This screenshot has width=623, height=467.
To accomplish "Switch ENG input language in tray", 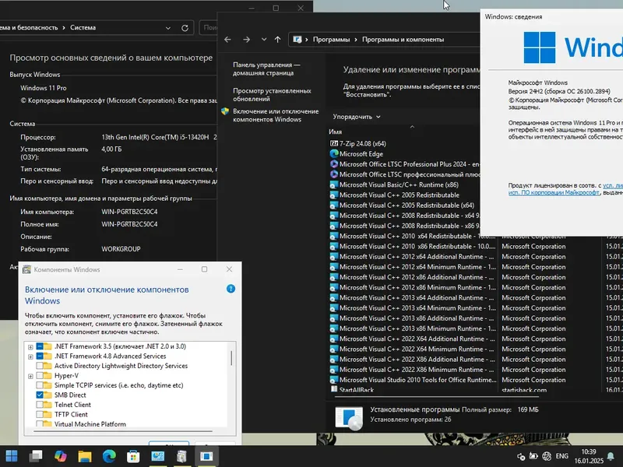I will point(561,456).
